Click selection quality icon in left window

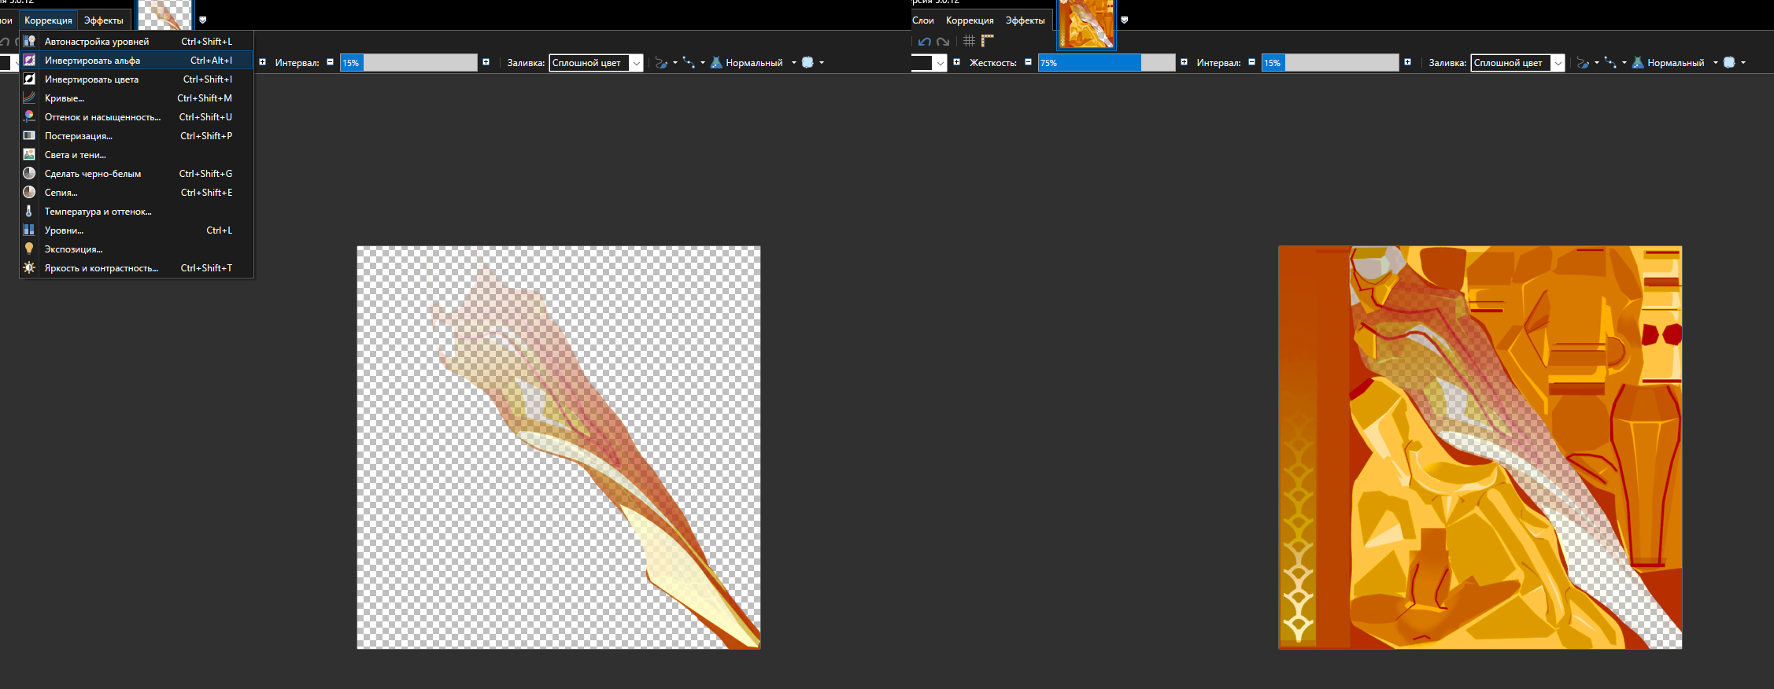(x=808, y=63)
